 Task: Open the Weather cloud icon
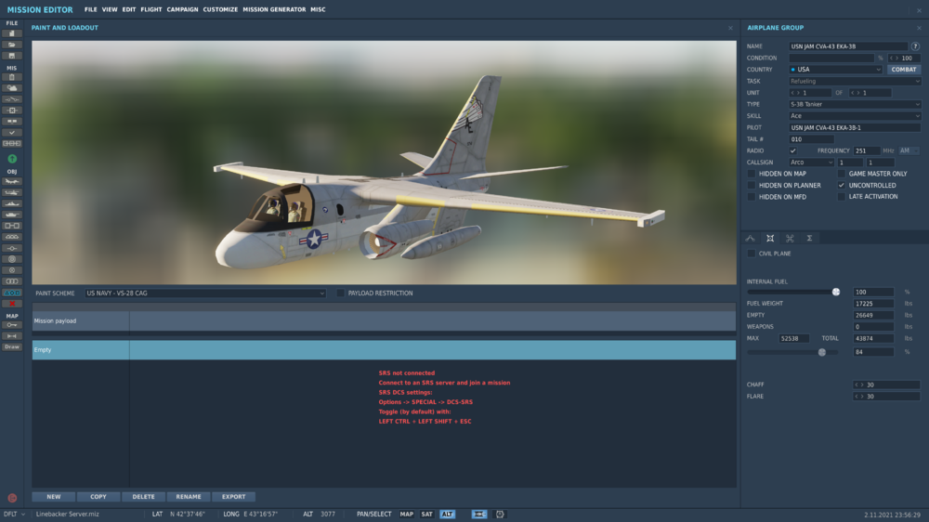[x=12, y=88]
